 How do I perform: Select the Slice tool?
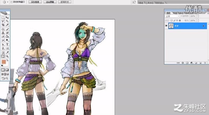pos(7,25)
